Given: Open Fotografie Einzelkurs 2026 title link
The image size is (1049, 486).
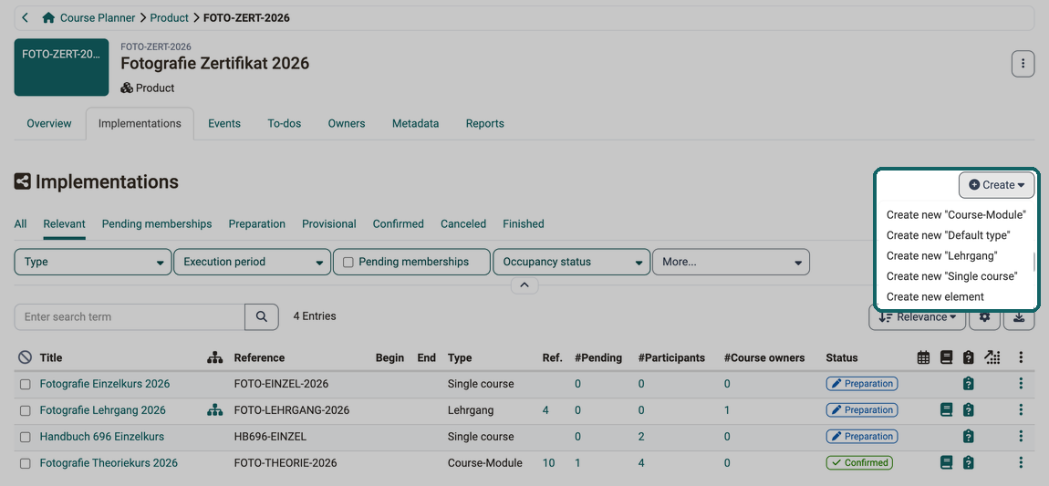Looking at the screenshot, I should [x=104, y=384].
